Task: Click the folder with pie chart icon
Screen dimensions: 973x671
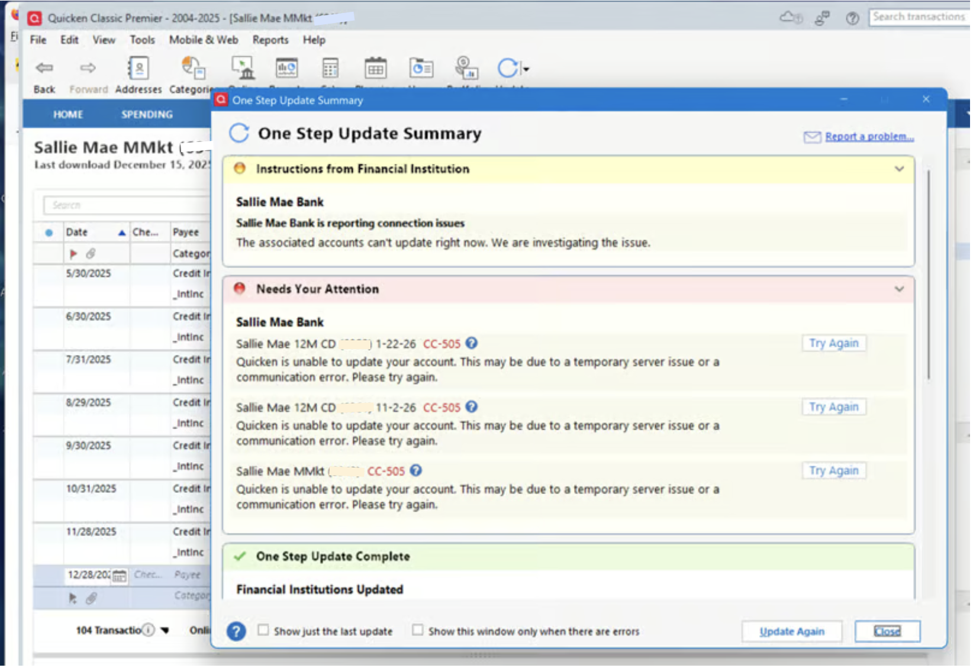Action: [421, 69]
